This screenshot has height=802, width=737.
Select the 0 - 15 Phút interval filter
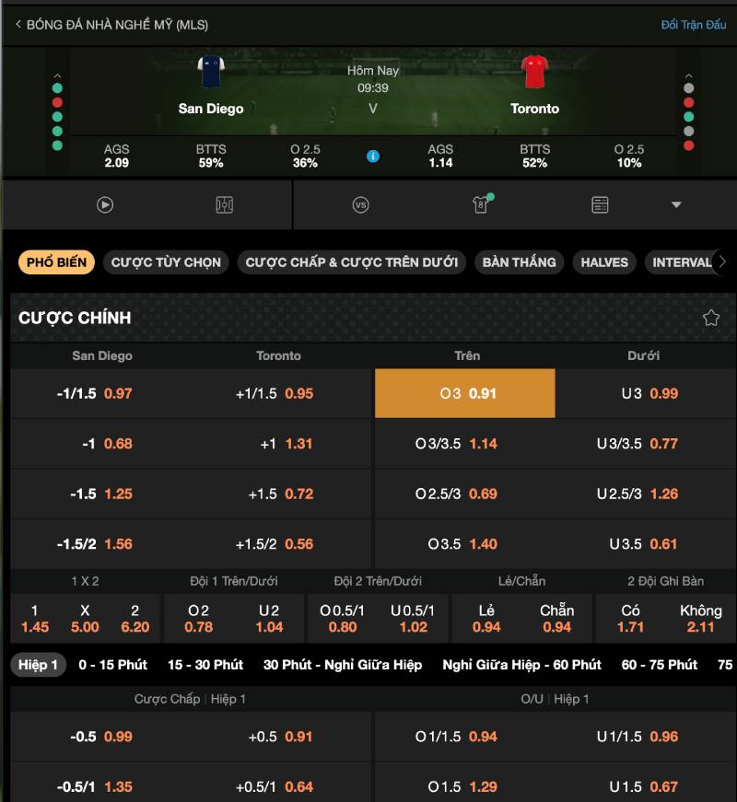(x=114, y=664)
